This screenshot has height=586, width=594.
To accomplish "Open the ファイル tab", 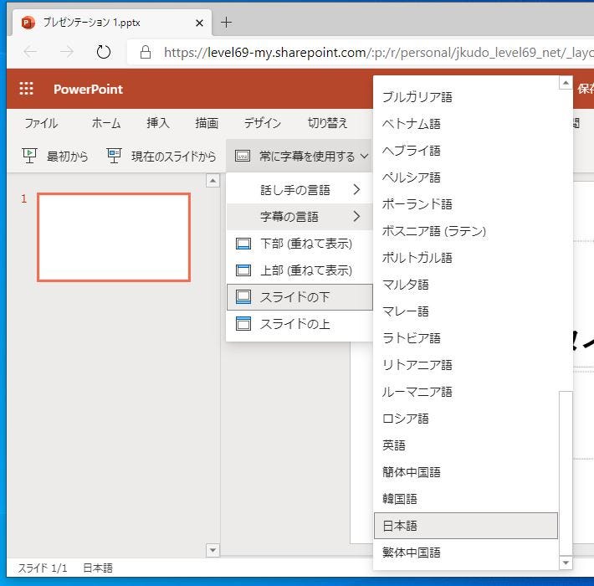I will pyautogui.click(x=41, y=123).
